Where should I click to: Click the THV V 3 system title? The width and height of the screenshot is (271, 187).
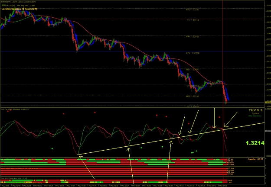pyautogui.click(x=255, y=110)
